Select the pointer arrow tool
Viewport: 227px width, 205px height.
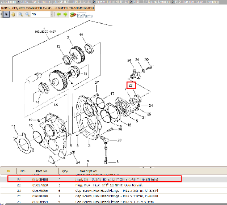[6, 14]
